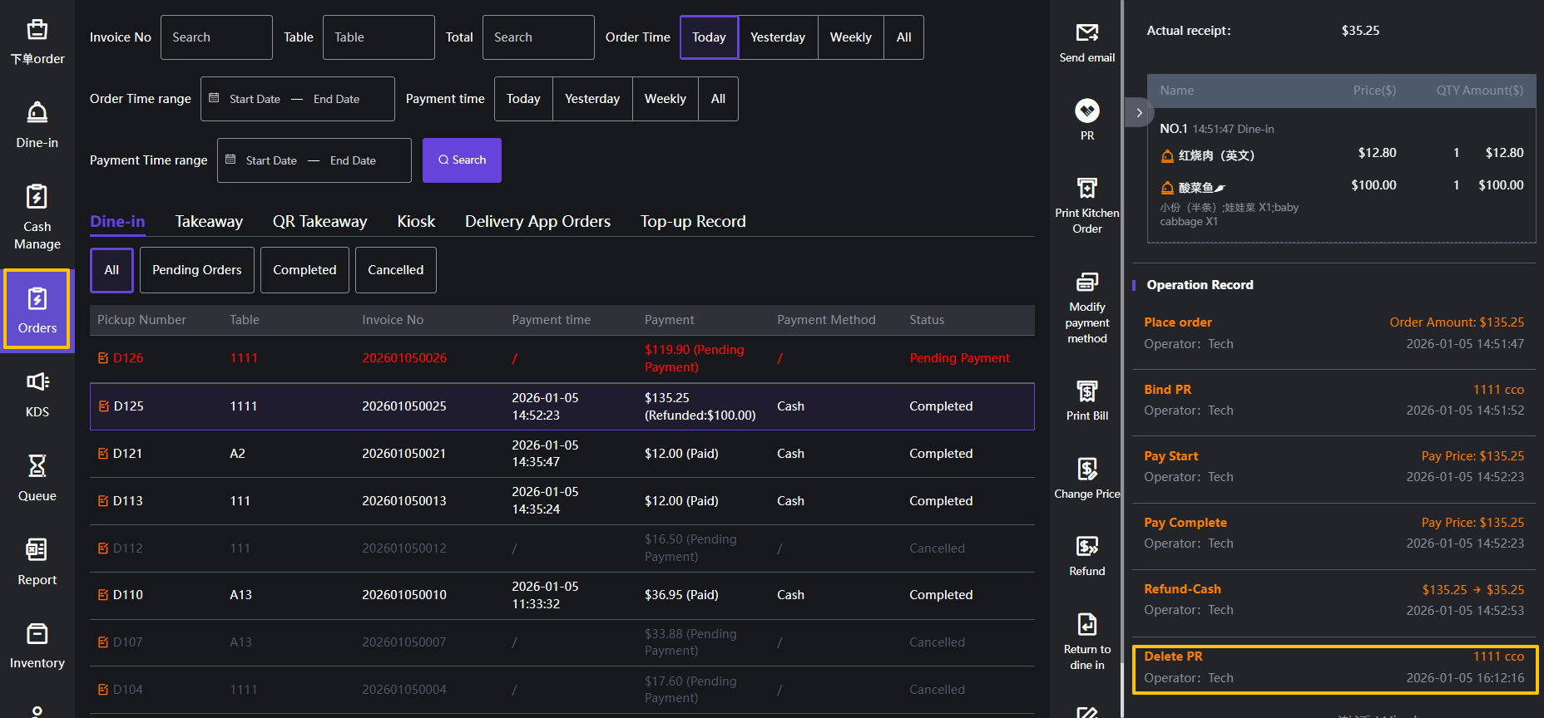Click the Print Kitchen Order icon
This screenshot has height=718, width=1544.
tap(1086, 189)
